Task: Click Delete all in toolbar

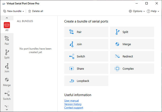Action: click(36, 11)
